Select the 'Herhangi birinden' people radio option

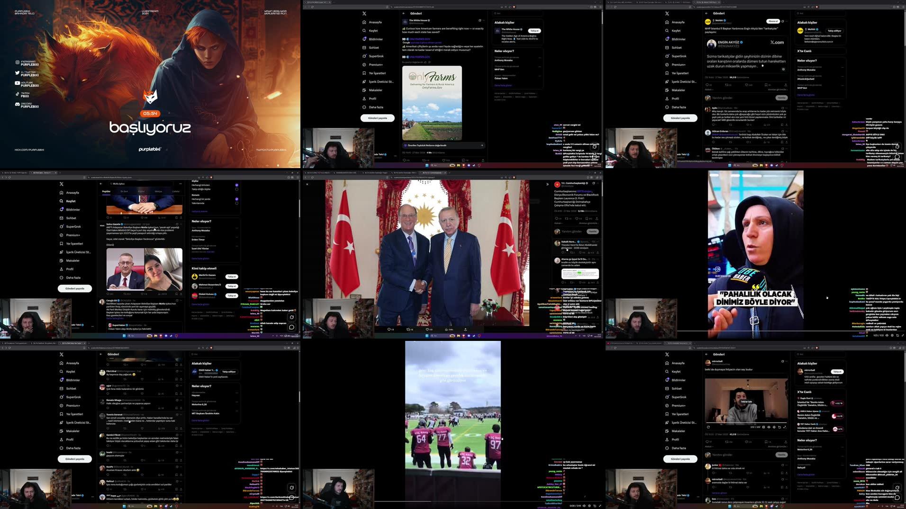[236, 185]
